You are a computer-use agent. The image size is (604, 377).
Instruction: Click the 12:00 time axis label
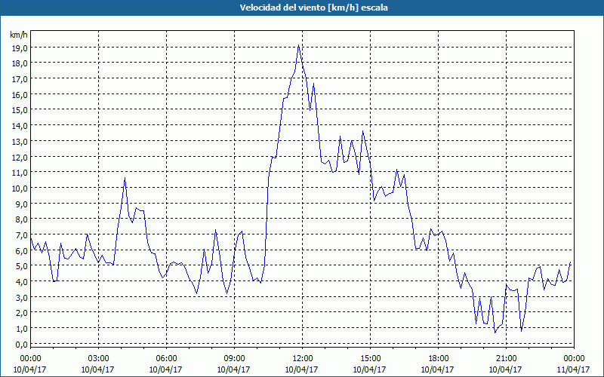coord(303,359)
